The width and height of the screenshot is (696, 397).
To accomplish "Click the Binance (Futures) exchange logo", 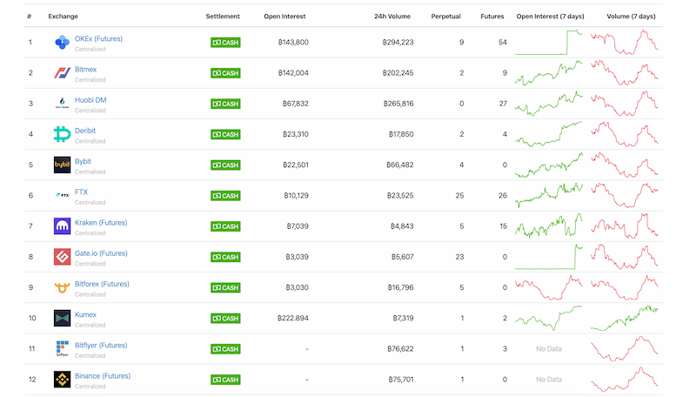I will tap(62, 380).
